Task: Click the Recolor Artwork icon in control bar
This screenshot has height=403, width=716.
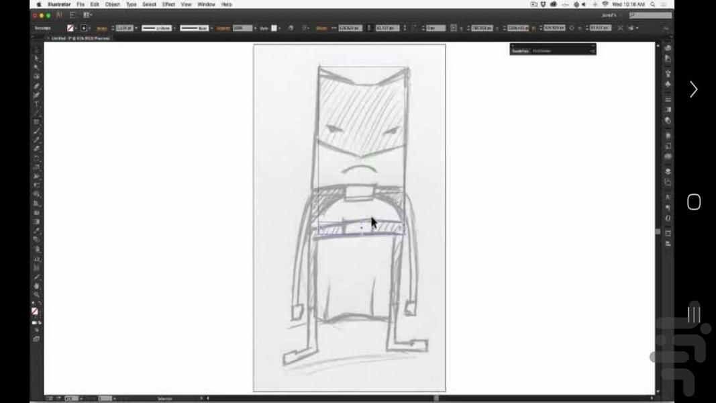Action: 291,28
